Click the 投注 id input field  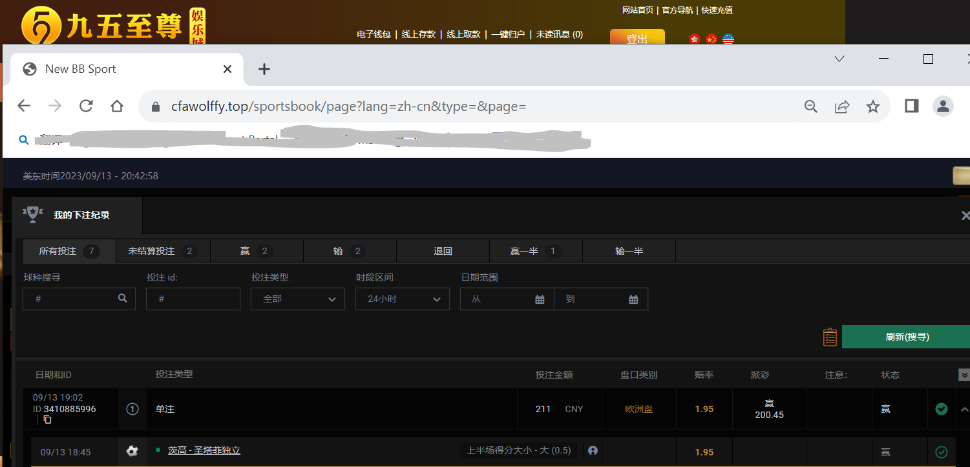pos(193,299)
